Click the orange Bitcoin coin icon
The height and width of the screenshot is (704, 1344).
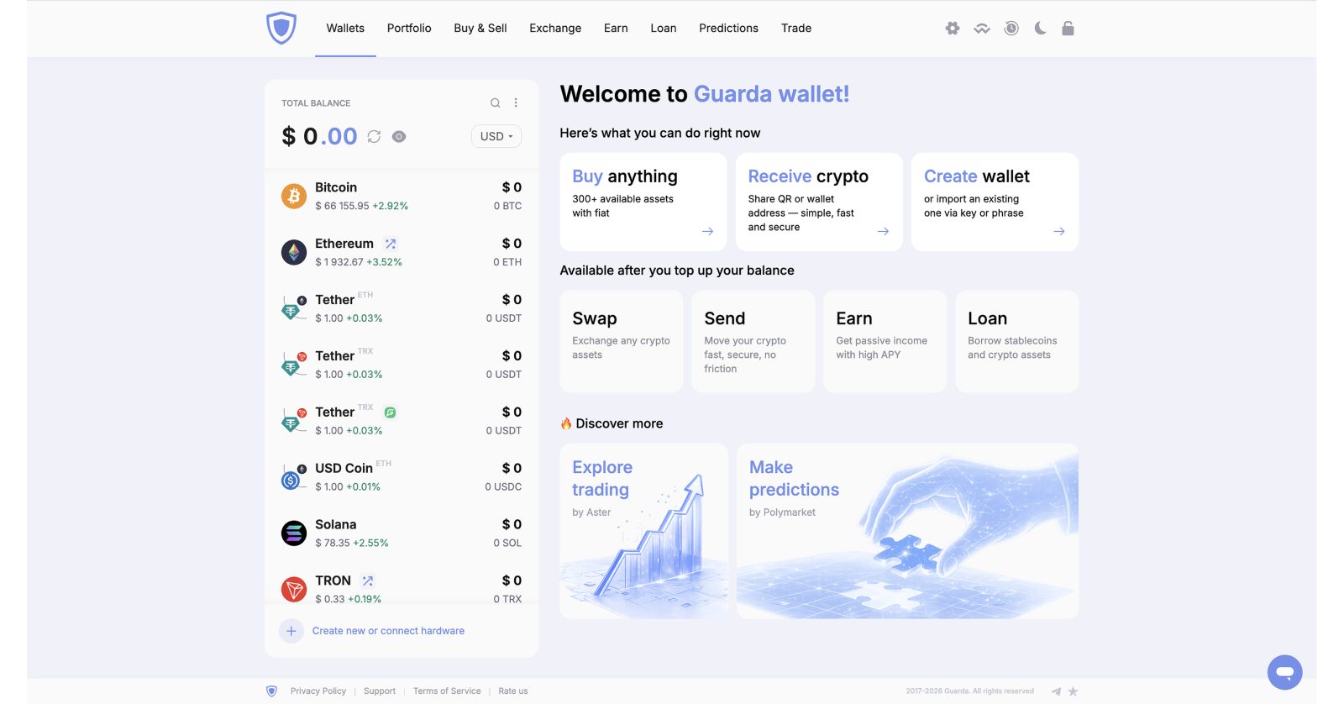pyautogui.click(x=294, y=197)
